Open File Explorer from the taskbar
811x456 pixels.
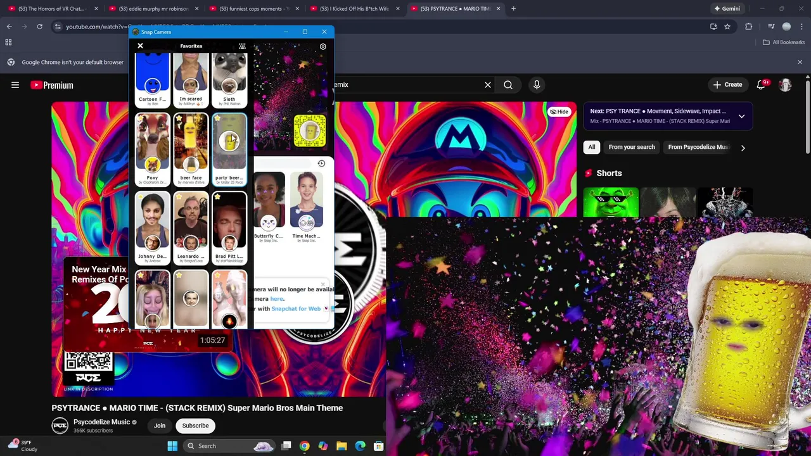tap(342, 446)
